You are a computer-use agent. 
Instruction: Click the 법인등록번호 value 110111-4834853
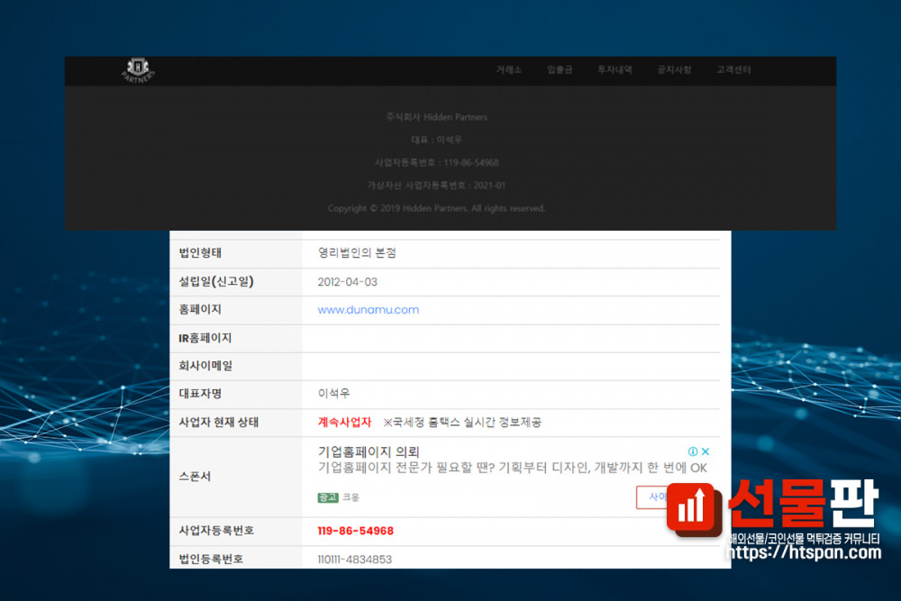354,560
